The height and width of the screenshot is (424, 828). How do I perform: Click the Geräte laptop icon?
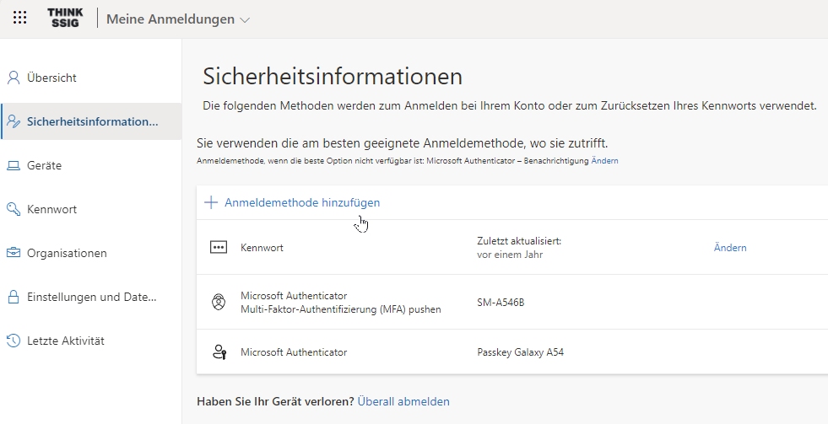click(14, 165)
